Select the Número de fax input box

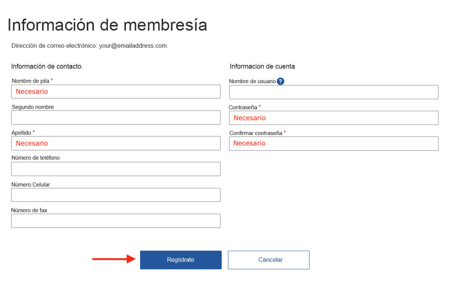[x=116, y=221]
